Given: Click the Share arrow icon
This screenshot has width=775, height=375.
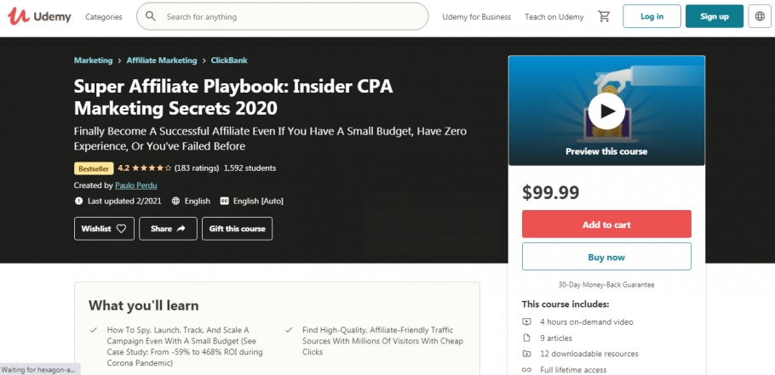Looking at the screenshot, I should click(x=181, y=229).
